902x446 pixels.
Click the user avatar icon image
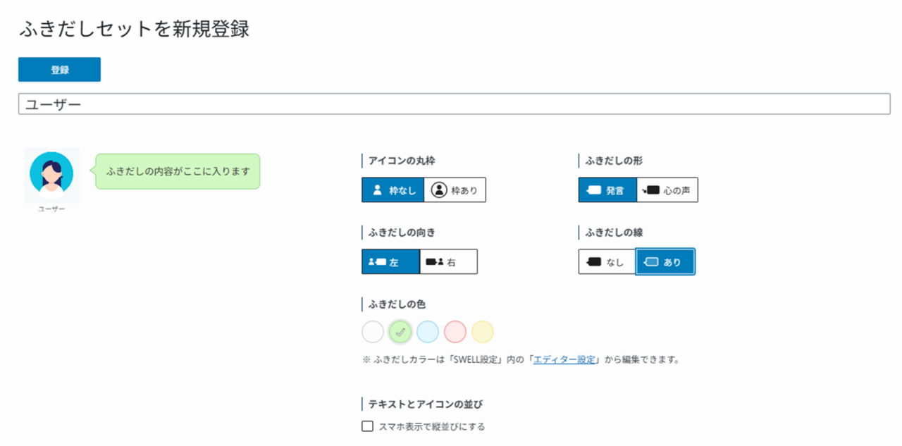click(x=51, y=173)
